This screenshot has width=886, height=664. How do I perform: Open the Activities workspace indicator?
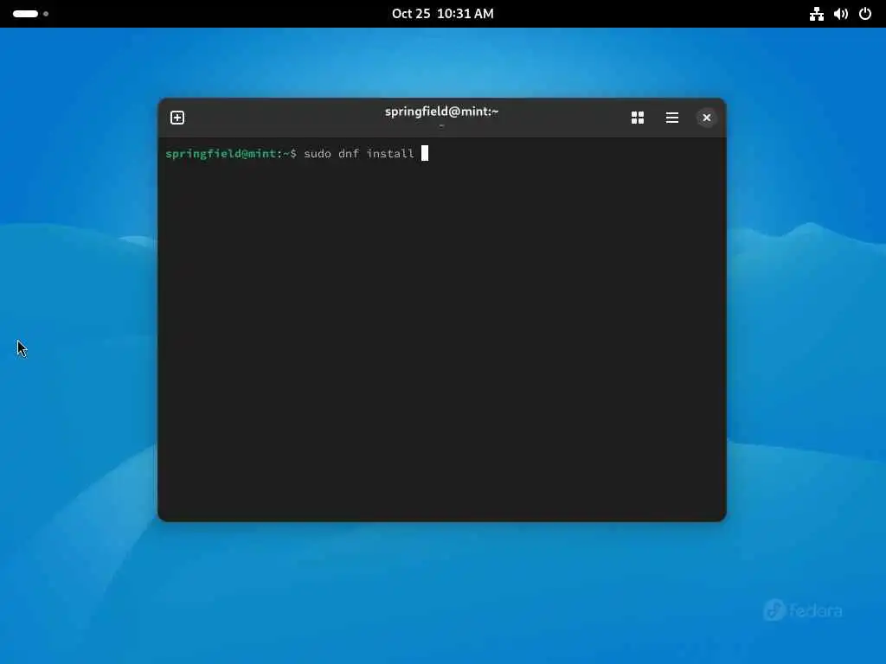30,14
